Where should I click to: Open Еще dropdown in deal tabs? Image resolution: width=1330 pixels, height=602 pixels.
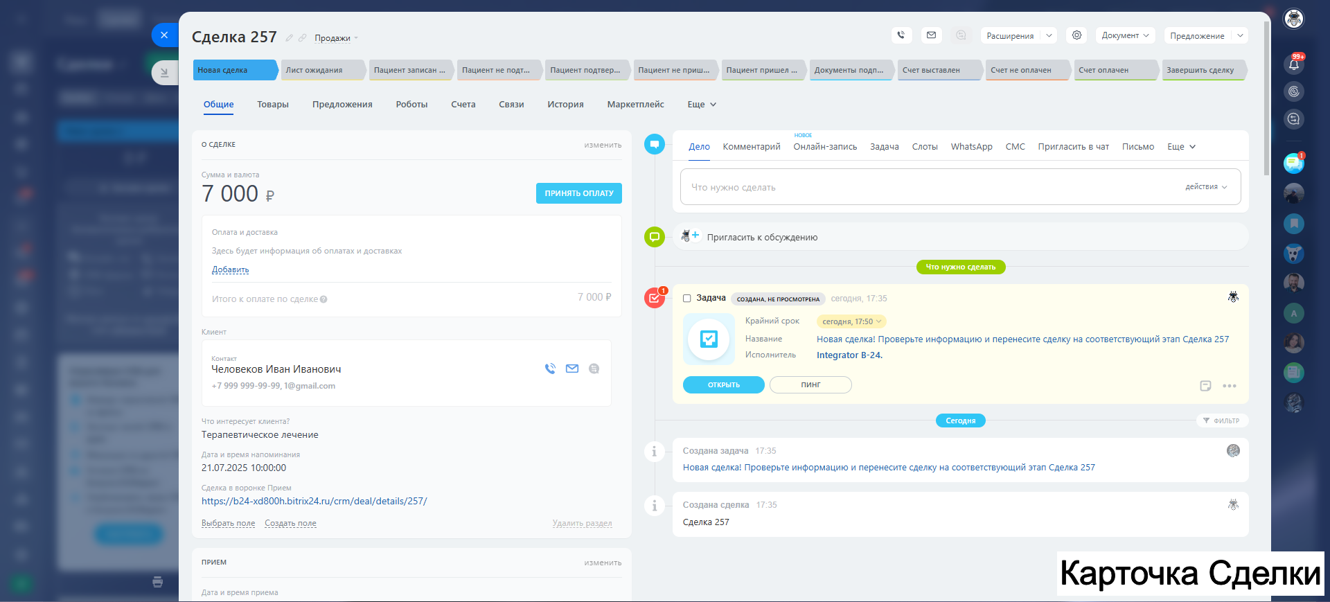(x=702, y=105)
